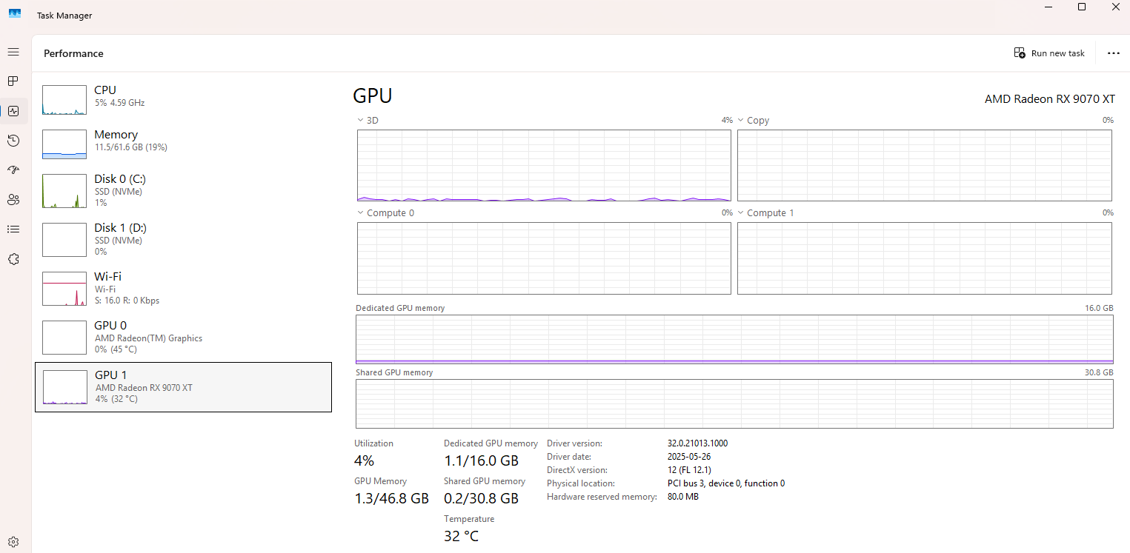Open the Copy engine dropdown
Screen dimensions: 1130x553
[754, 120]
